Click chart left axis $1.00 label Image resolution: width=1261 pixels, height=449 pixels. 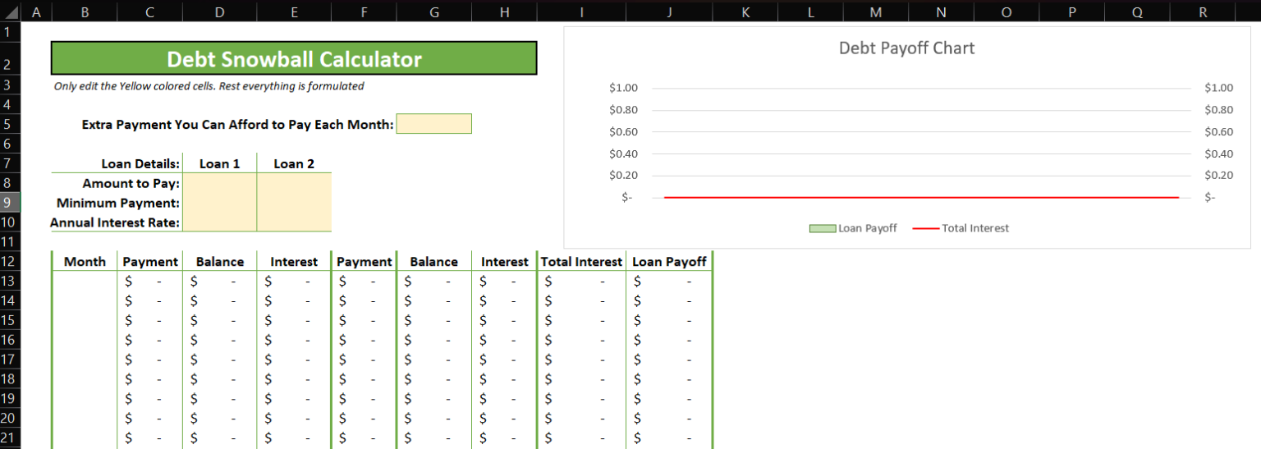(624, 88)
